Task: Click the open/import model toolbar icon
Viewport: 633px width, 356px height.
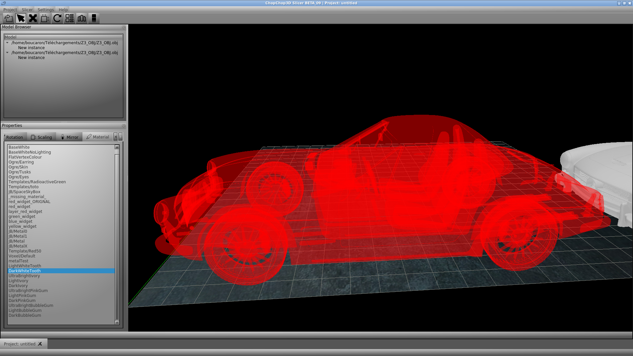Action: (9, 18)
